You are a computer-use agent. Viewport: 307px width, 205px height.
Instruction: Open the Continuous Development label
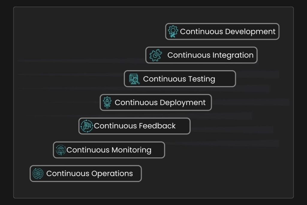(x=228, y=32)
